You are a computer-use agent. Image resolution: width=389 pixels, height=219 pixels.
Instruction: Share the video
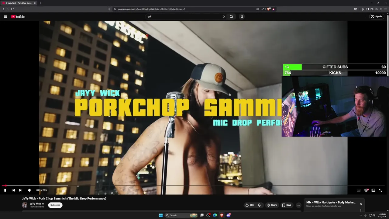[x=272, y=205]
